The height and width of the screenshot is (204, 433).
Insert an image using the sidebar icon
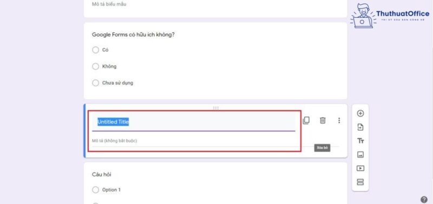pos(360,155)
